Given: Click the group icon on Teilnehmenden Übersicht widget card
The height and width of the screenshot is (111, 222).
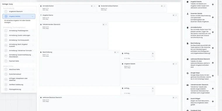Looking at the screenshot, I should click(188, 85).
